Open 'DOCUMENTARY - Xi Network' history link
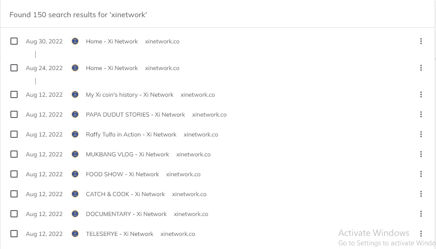Viewport: 436px width, 249px height. tap(126, 214)
